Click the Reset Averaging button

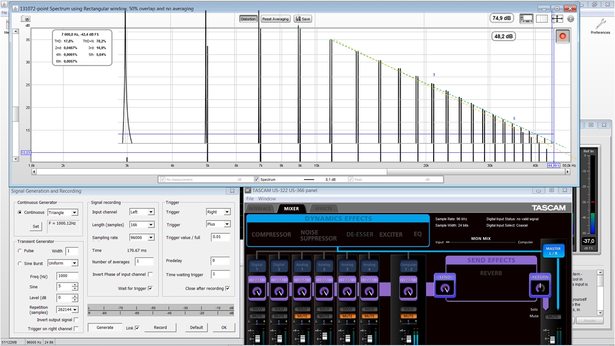tap(275, 19)
